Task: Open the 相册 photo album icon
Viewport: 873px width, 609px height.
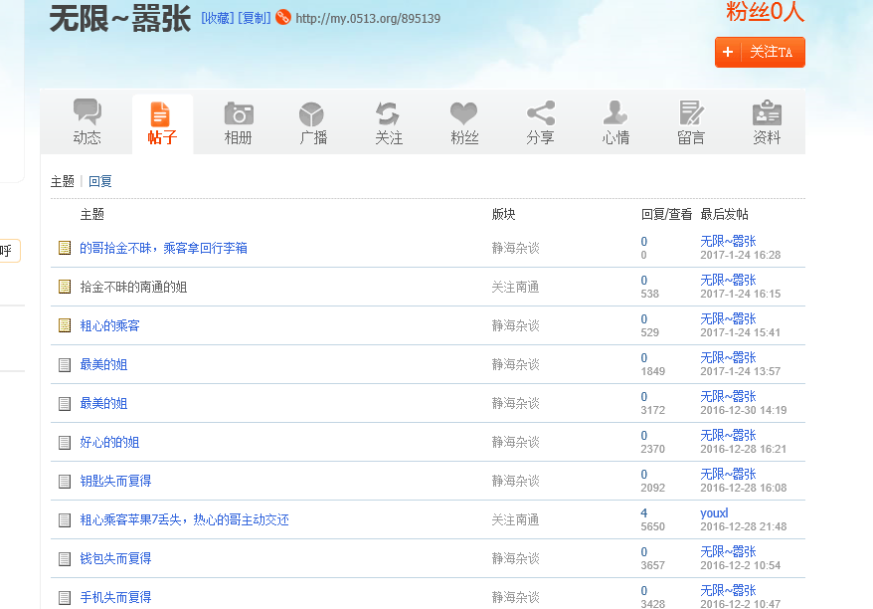Action: tap(239, 113)
